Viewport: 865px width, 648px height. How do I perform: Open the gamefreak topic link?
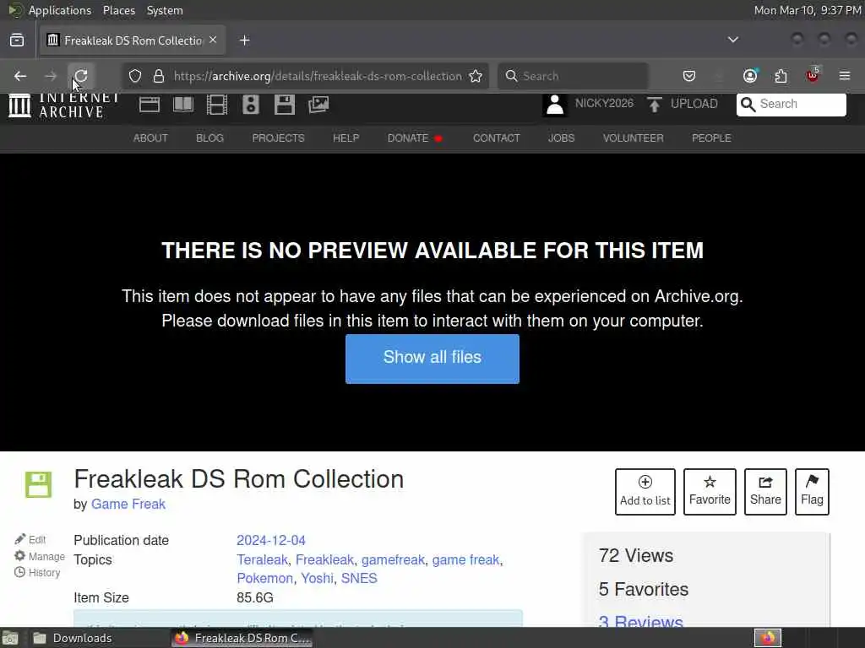(x=393, y=560)
